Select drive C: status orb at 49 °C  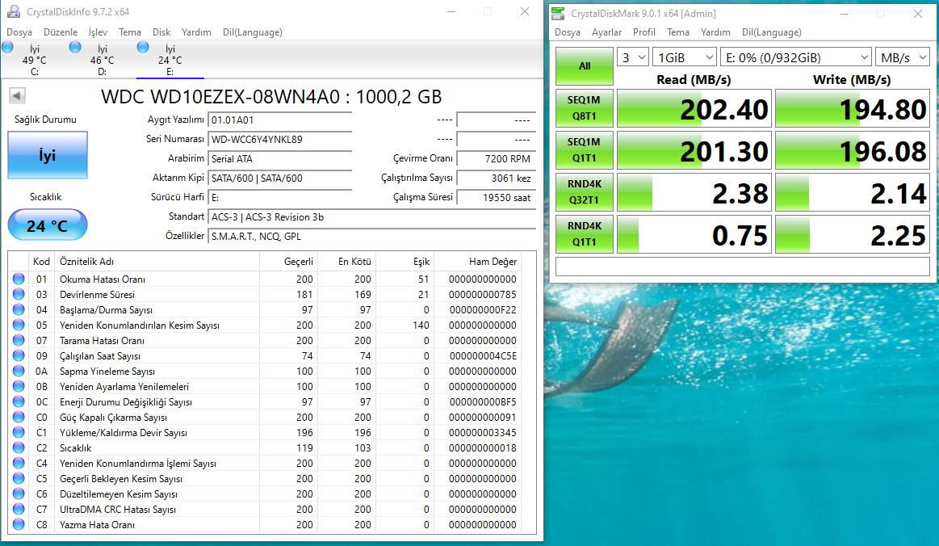tap(8, 48)
